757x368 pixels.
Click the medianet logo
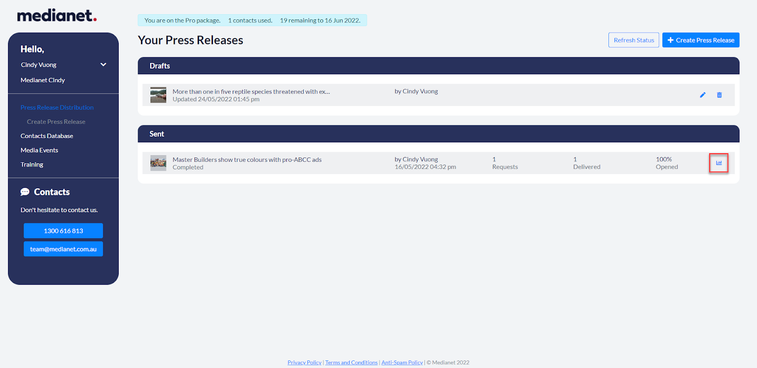[x=57, y=16]
